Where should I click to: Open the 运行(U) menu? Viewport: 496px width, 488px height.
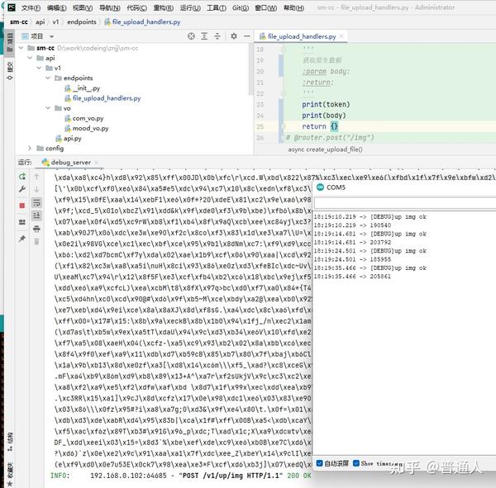click(x=190, y=8)
